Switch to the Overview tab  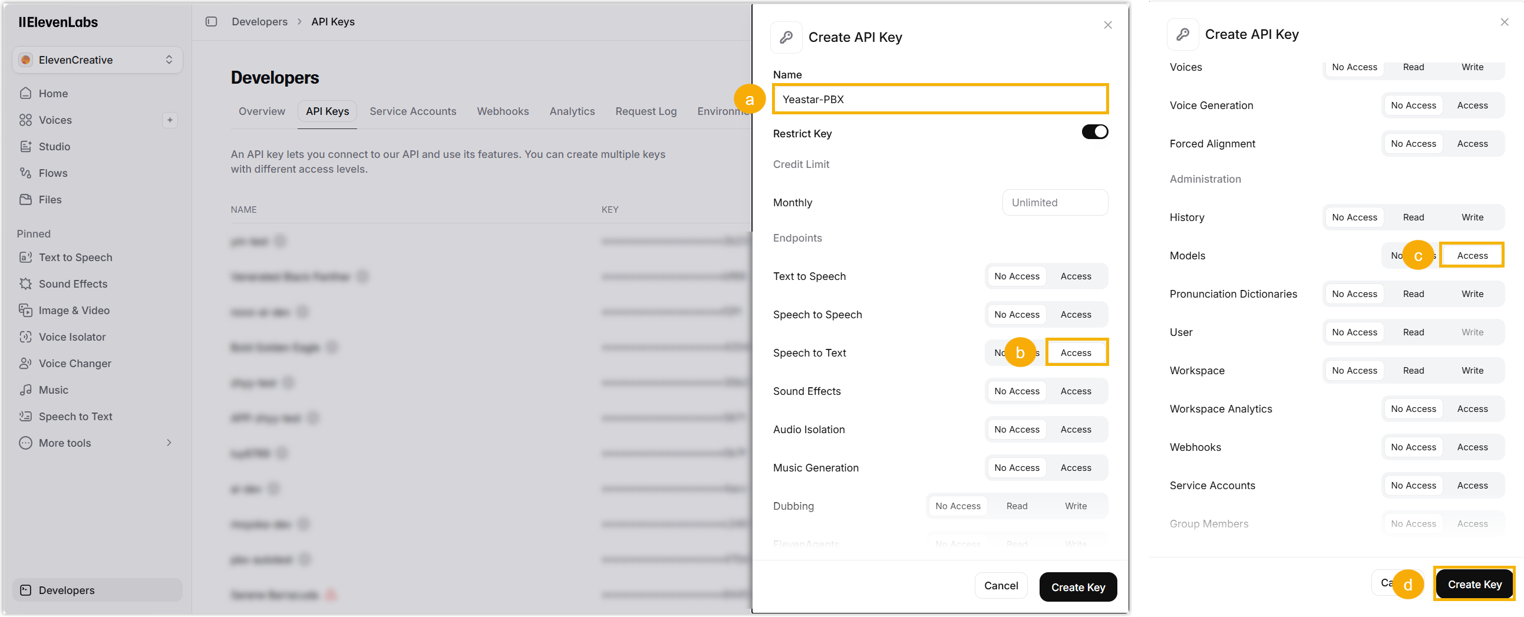pyautogui.click(x=262, y=111)
